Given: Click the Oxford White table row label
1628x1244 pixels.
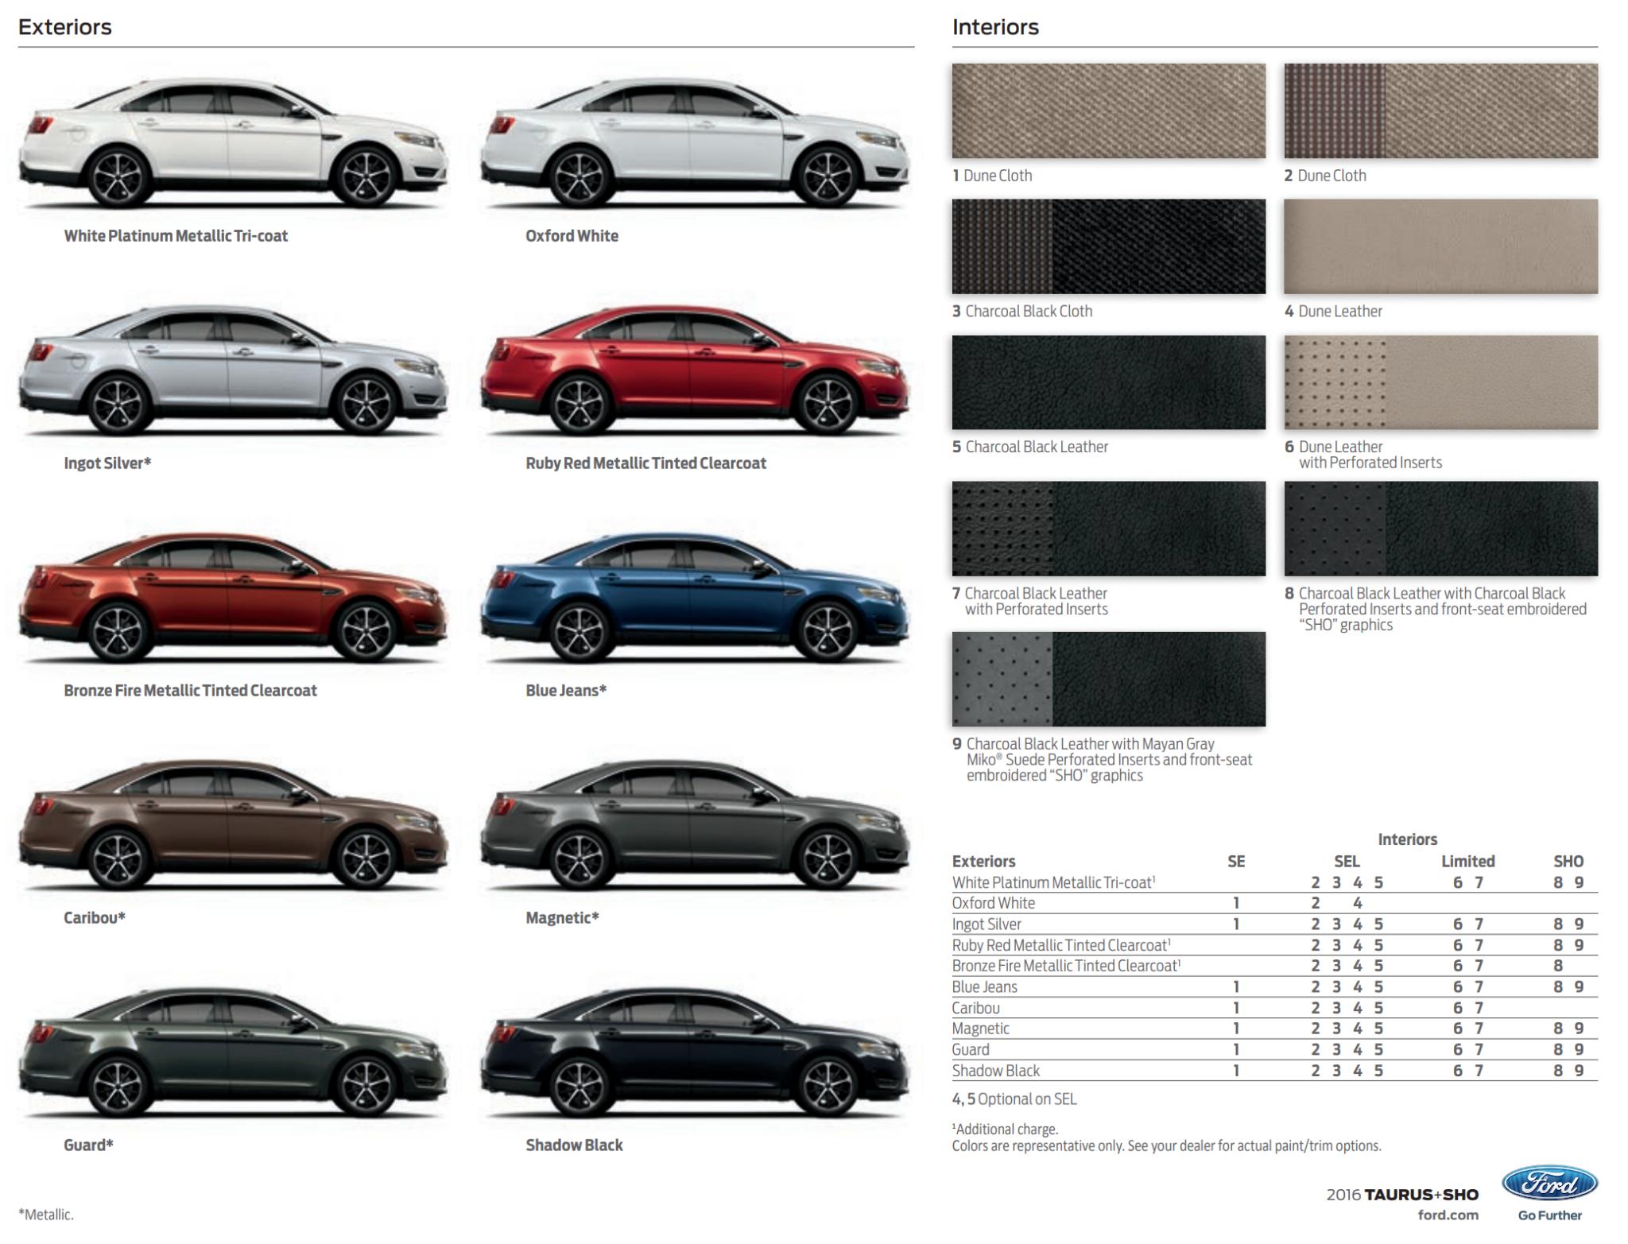Looking at the screenshot, I should pyautogui.click(x=994, y=904).
